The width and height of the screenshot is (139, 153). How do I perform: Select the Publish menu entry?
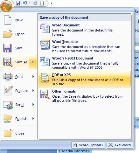click(x=19, y=119)
